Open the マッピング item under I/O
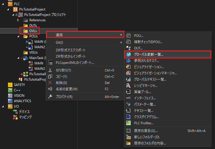The image size is (215, 149). (25, 117)
